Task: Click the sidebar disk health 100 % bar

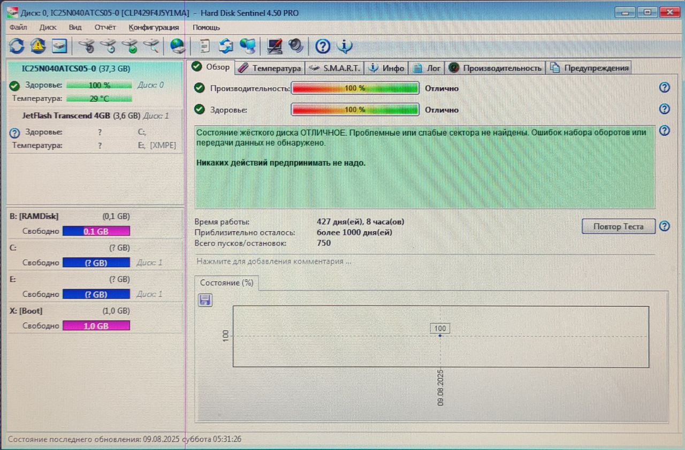Action: click(x=99, y=85)
